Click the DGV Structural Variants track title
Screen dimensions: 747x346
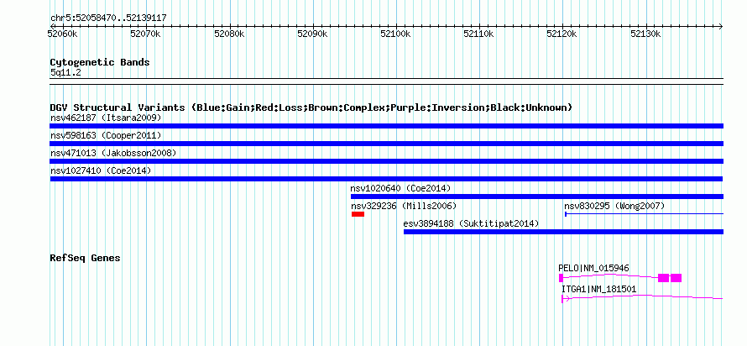(311, 107)
